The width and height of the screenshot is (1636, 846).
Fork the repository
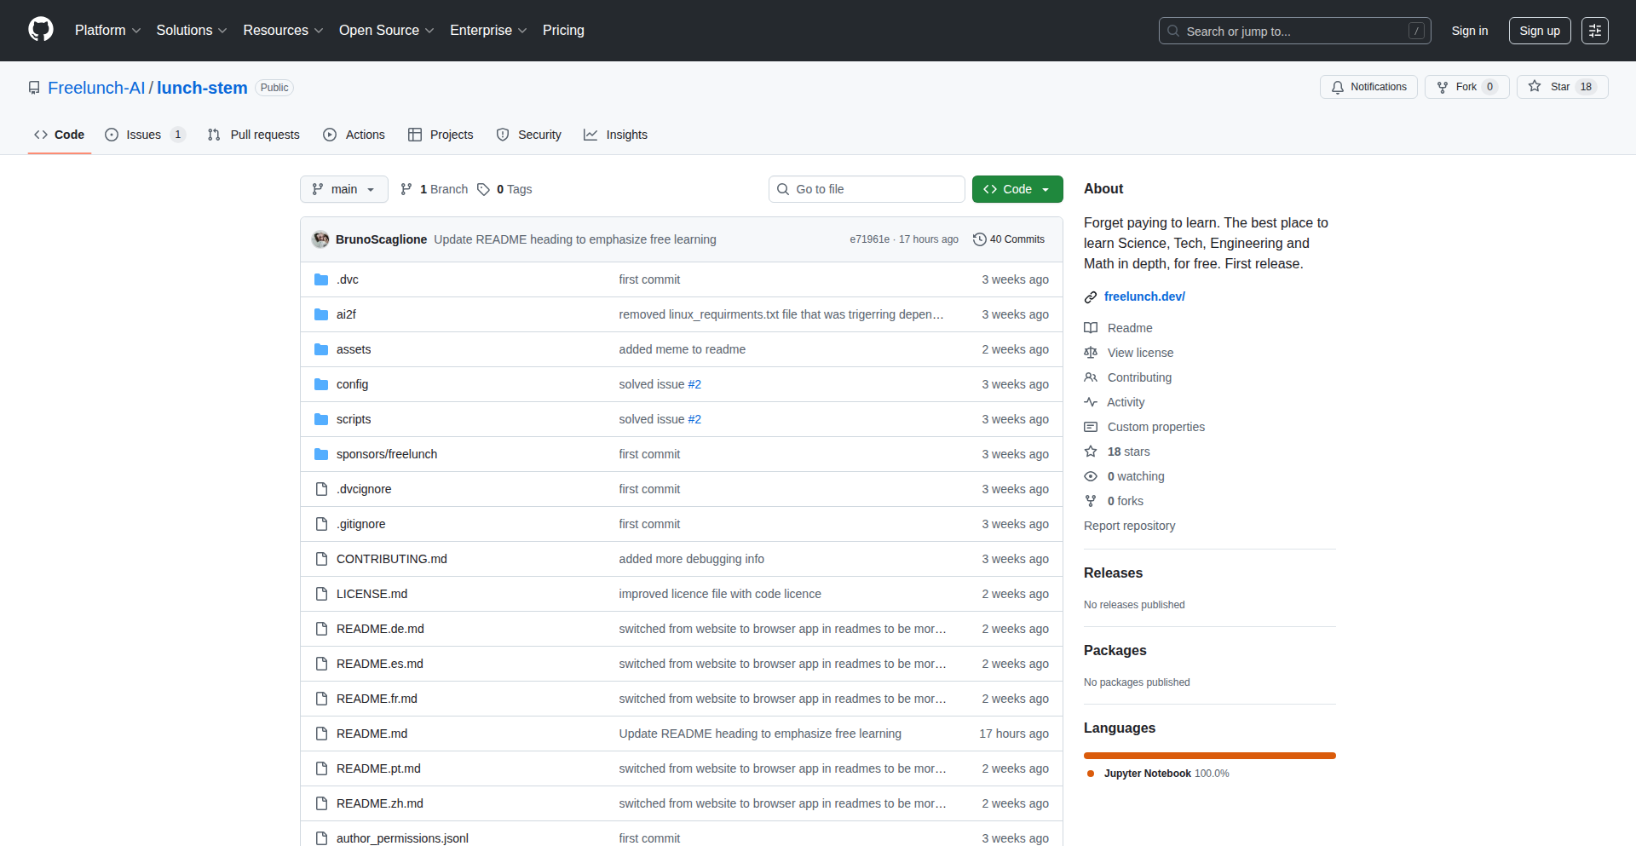click(x=1466, y=87)
